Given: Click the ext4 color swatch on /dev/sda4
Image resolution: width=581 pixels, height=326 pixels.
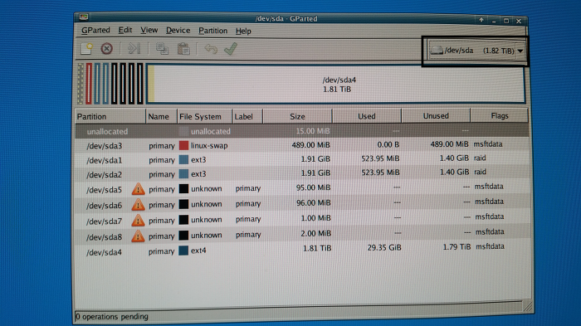Looking at the screenshot, I should click(183, 251).
